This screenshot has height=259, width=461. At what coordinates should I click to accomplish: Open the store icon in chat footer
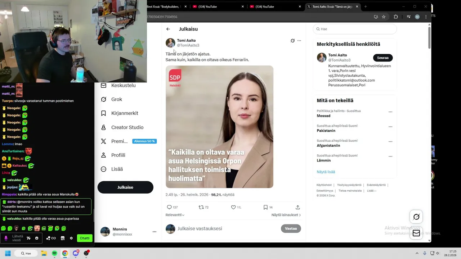63,238
